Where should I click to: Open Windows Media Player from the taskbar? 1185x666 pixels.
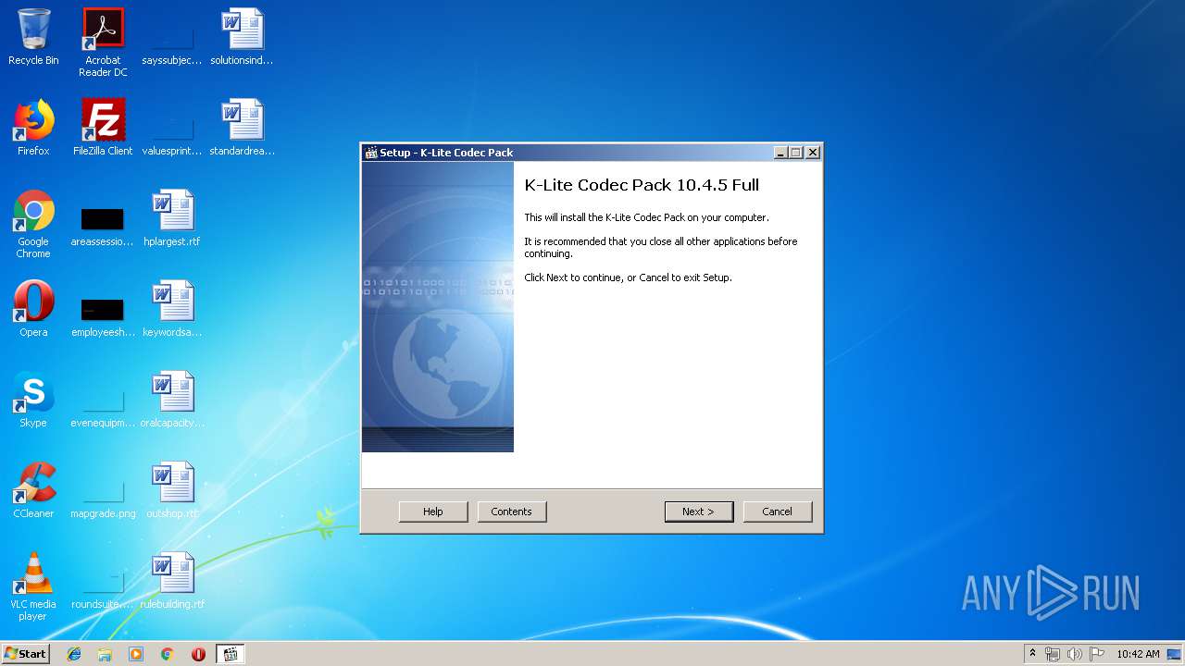[136, 654]
